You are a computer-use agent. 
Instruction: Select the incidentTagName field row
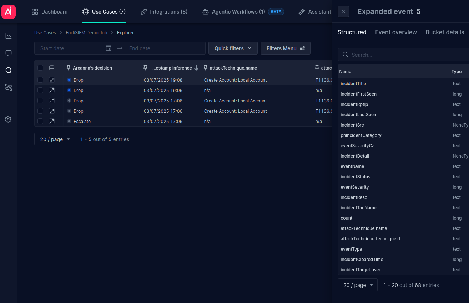pos(403,207)
